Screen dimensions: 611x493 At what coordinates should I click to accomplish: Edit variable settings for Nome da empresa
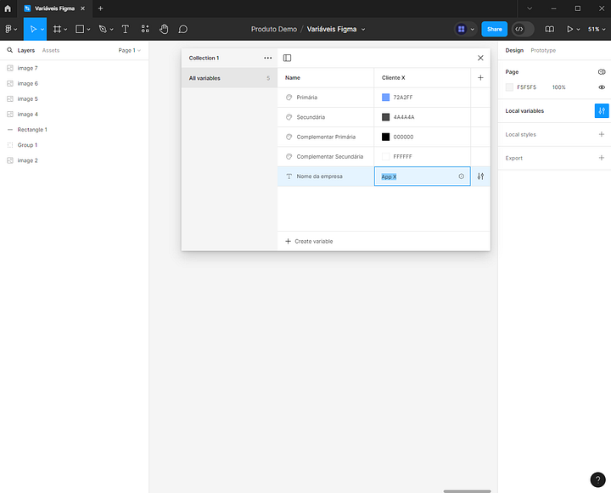480,176
